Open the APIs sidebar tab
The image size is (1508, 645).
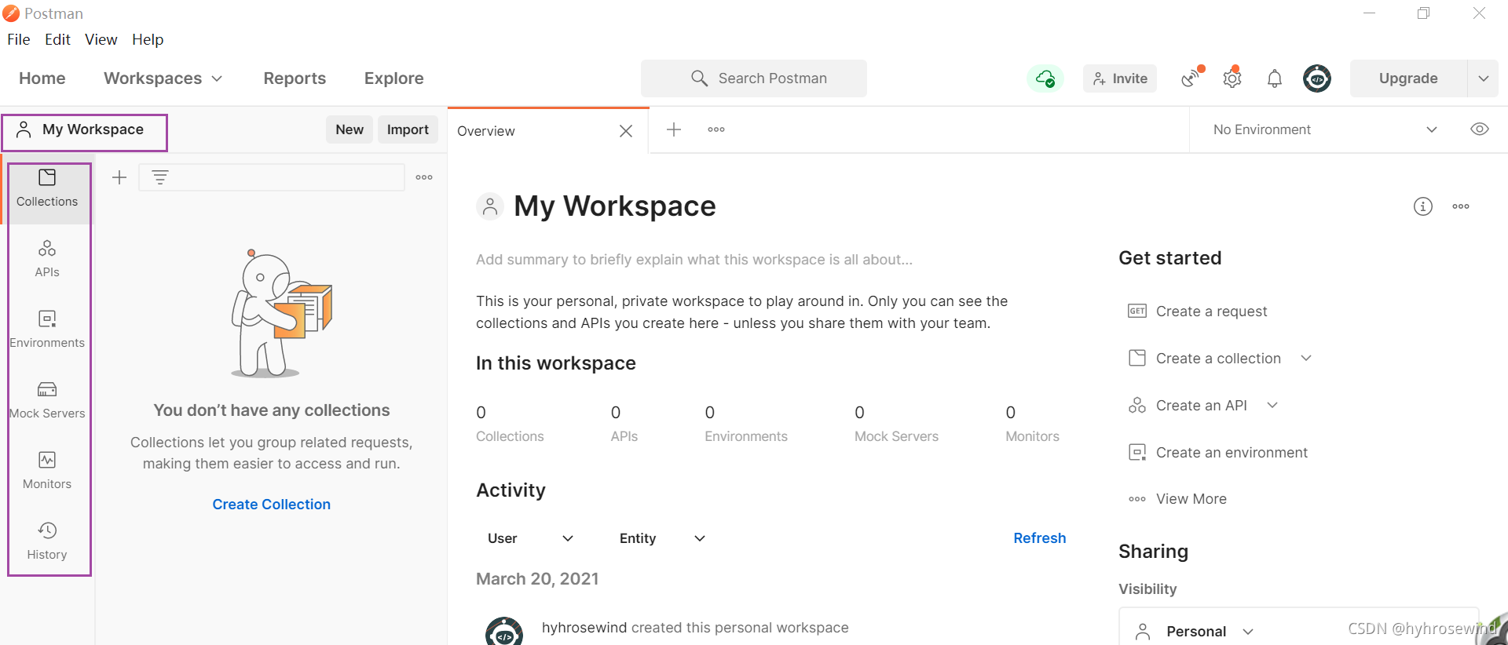[47, 259]
